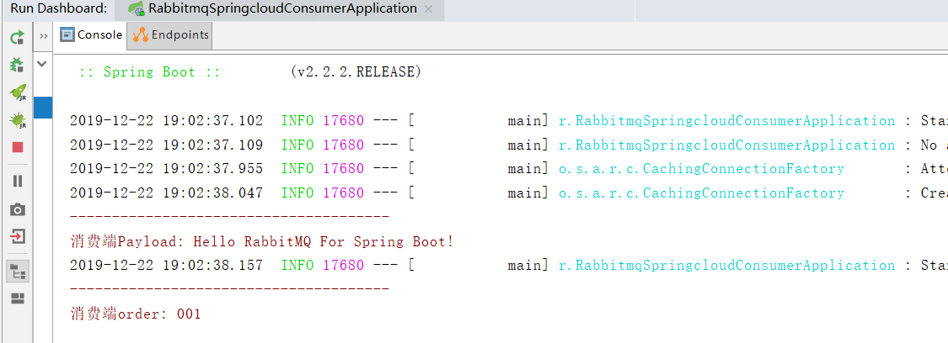
Task: Click the exit/import arrow icon in the sidebar
Action: point(18,236)
